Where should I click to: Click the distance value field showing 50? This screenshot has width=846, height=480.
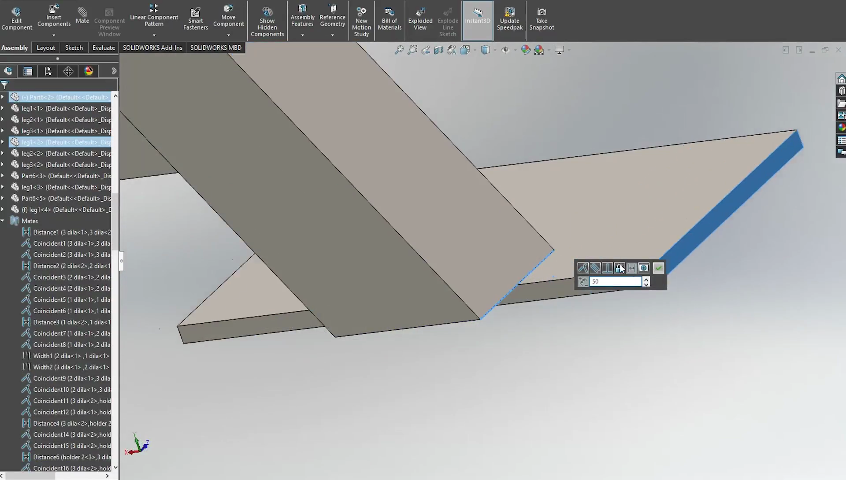point(615,281)
